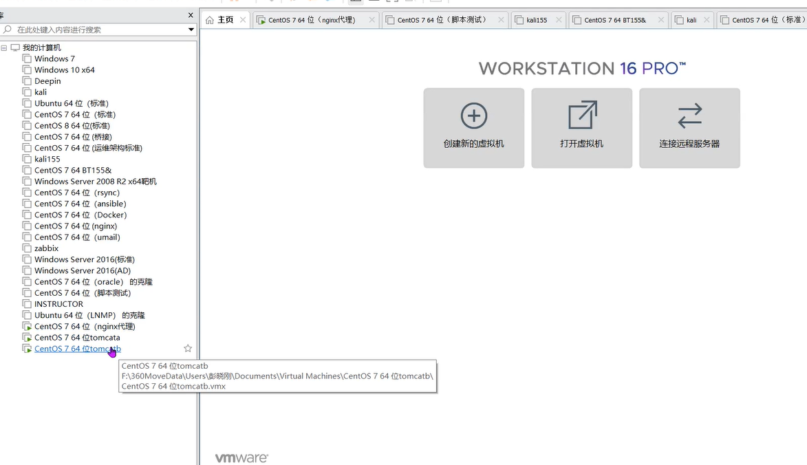
Task: Close the kali155 tab
Action: click(x=559, y=19)
